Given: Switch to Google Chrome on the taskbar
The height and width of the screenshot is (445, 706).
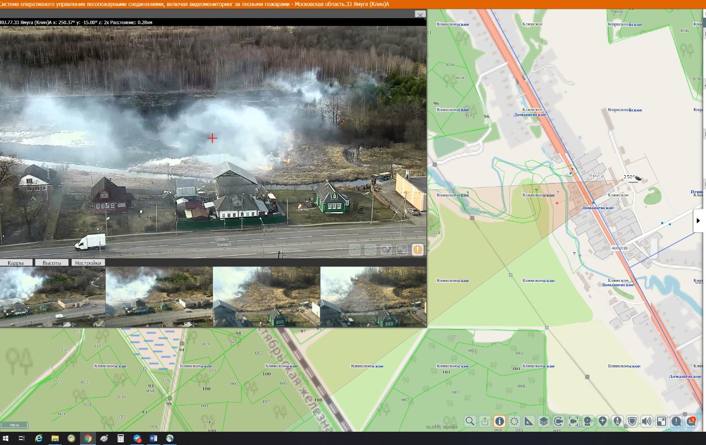Looking at the screenshot, I should [x=88, y=438].
